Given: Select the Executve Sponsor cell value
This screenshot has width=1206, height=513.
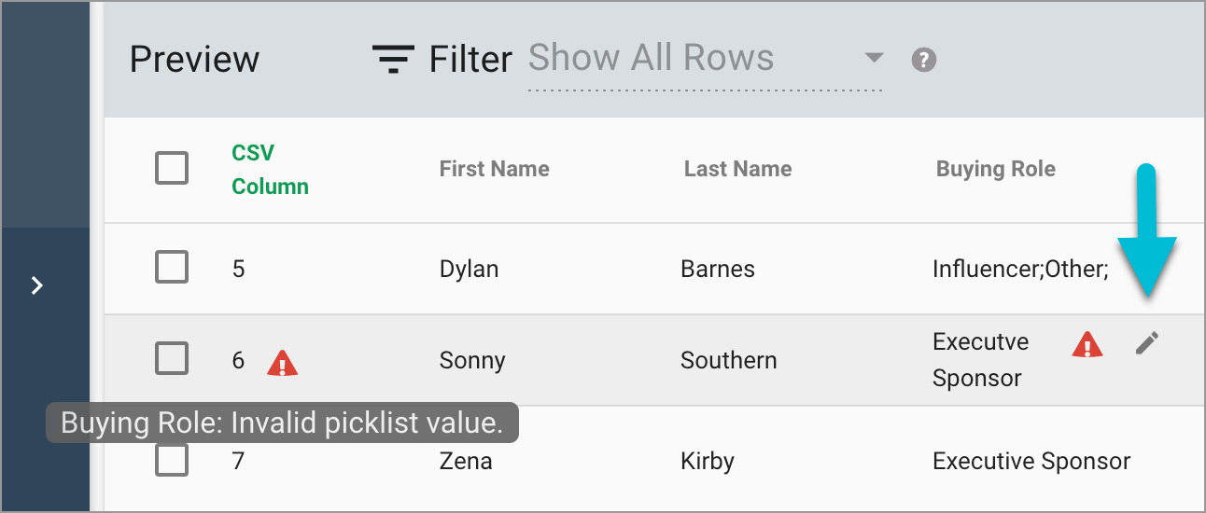Looking at the screenshot, I should point(980,360).
